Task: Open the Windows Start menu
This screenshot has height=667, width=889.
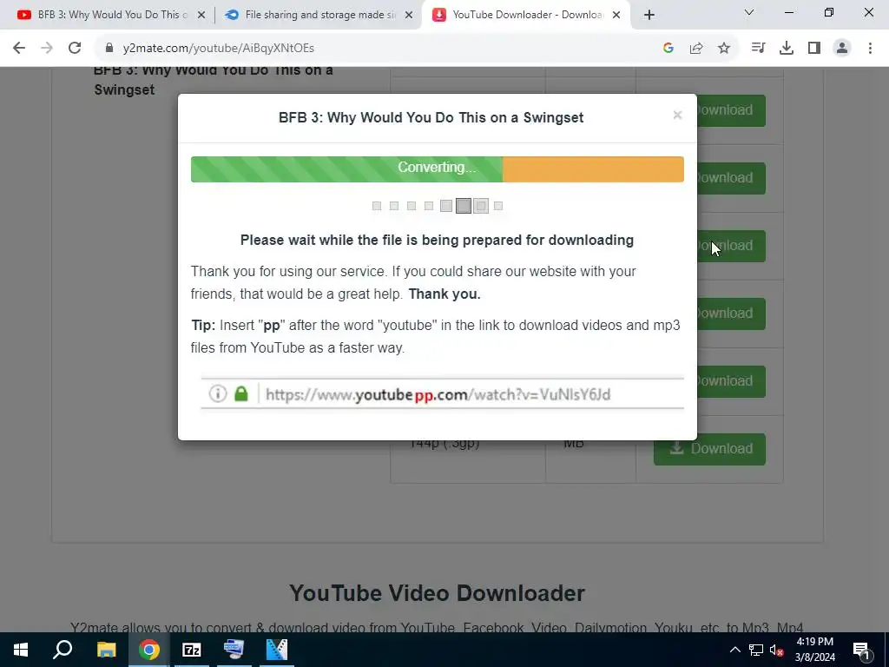Action: tap(21, 650)
